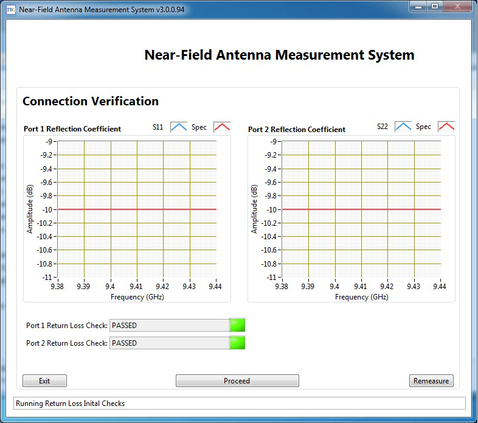Click the Port 1 Reflection Coefficient plot area
The width and height of the screenshot is (478, 423).
point(137,209)
